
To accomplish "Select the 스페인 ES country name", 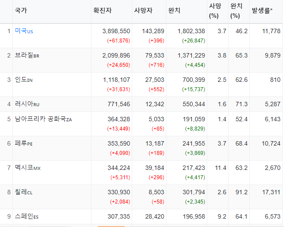I will tap(27, 216).
